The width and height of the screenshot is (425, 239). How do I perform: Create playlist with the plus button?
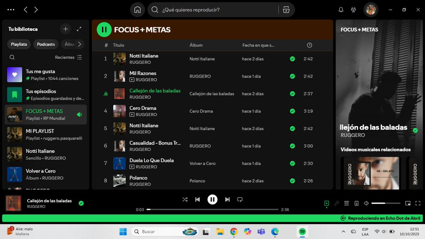(x=65, y=29)
